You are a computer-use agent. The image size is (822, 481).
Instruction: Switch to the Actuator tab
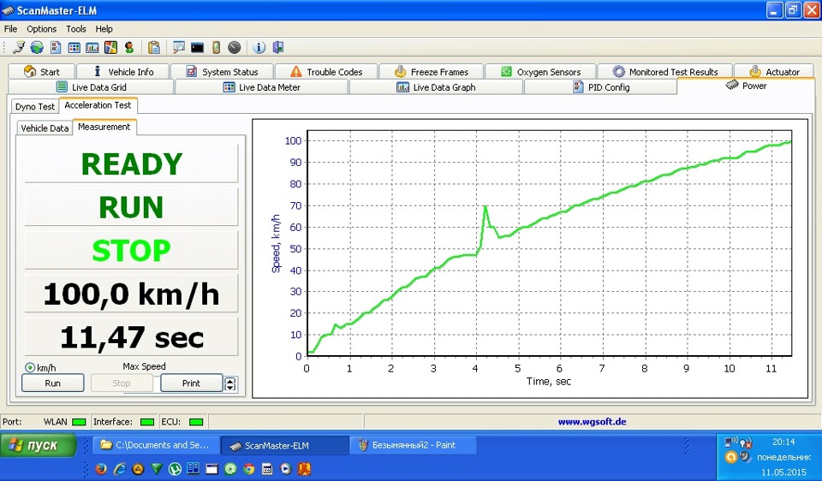click(774, 71)
